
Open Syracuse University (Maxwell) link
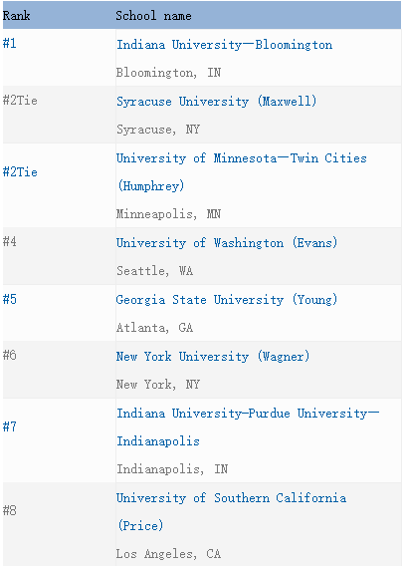pos(216,102)
